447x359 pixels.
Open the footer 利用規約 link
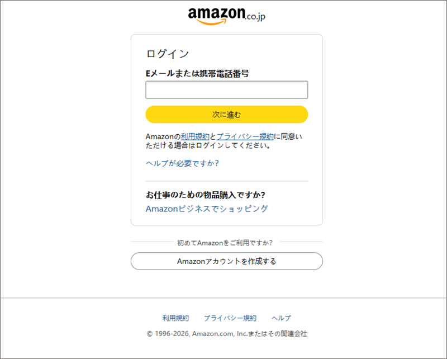click(175, 318)
